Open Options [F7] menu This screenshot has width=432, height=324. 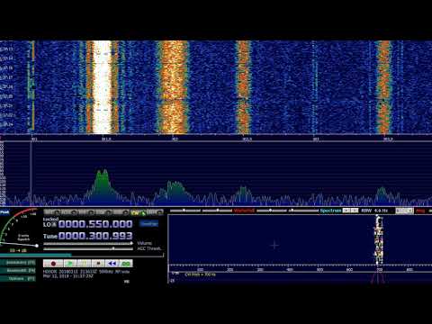(18, 279)
